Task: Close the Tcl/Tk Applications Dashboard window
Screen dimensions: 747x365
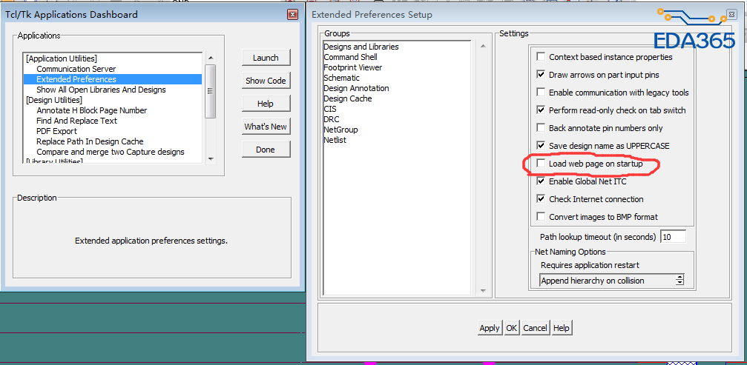Action: pos(292,15)
